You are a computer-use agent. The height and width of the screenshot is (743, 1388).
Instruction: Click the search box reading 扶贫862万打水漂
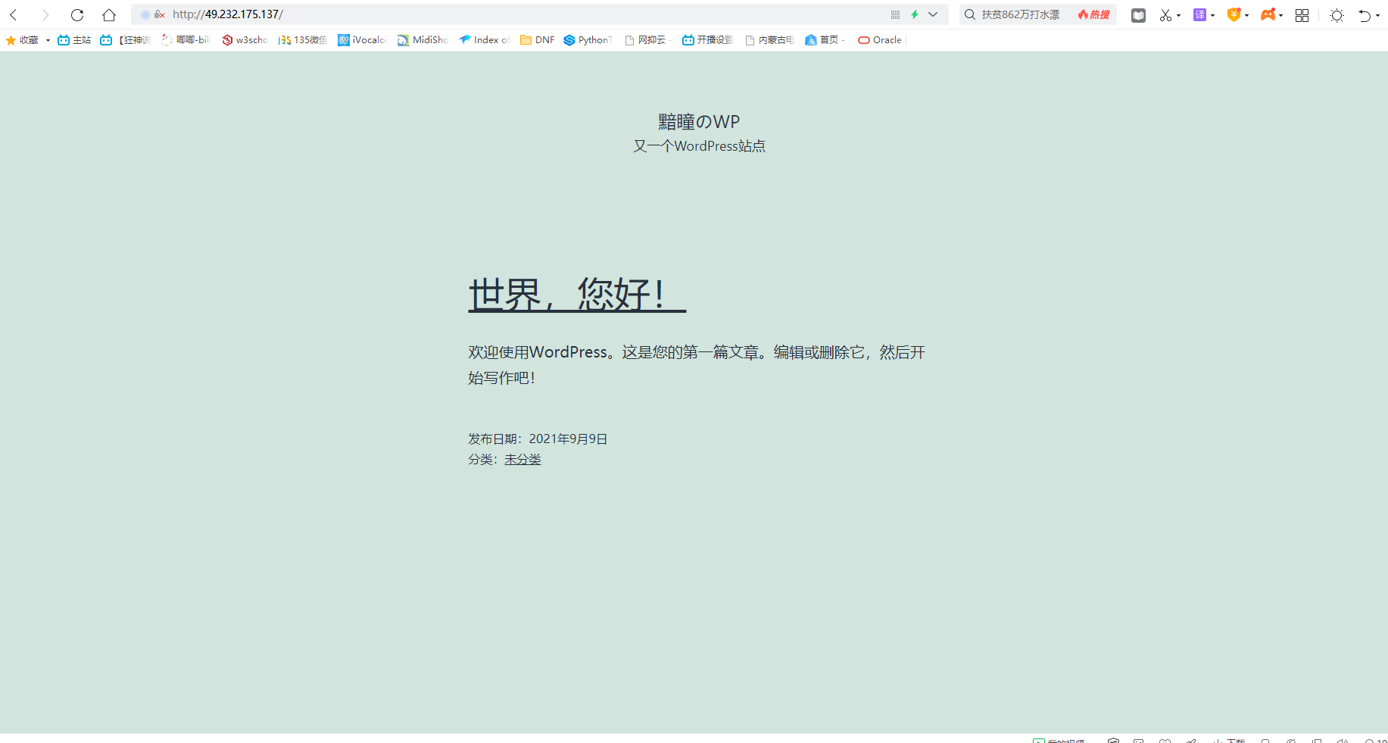point(1020,14)
